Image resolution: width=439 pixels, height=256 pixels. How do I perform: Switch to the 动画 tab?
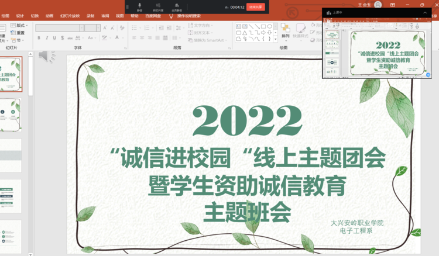pos(50,16)
